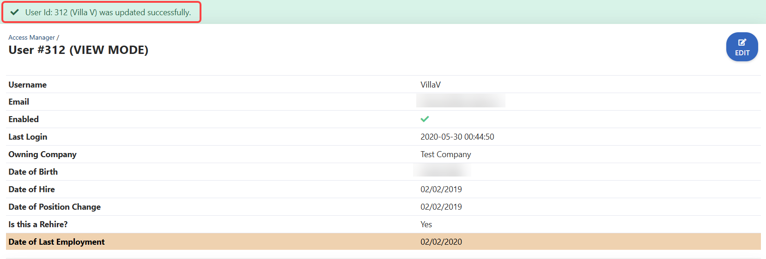The width and height of the screenshot is (766, 259).
Task: Click the "updated successfully" notification text
Action: click(x=108, y=12)
